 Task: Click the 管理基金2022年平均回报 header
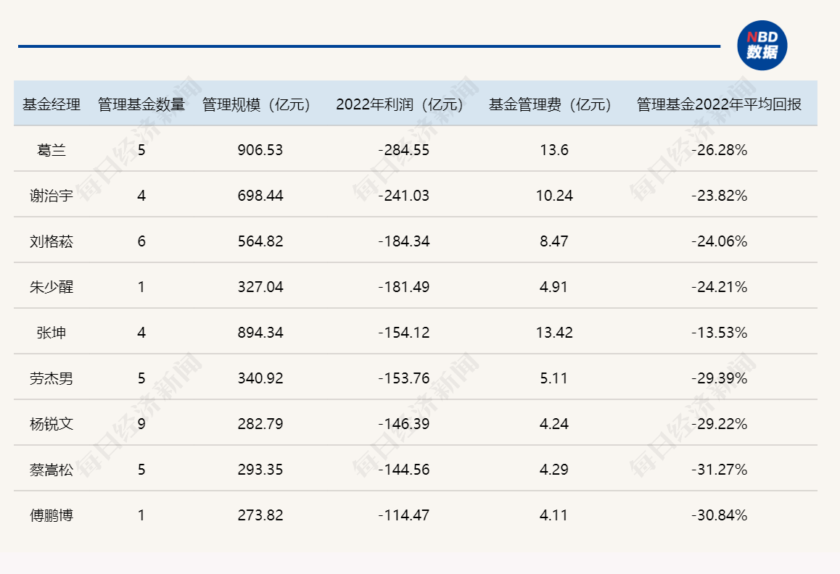(x=719, y=104)
